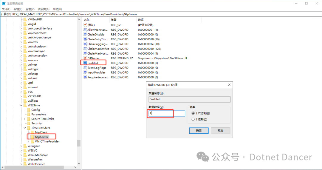Expand the vmicguestinterface tree node

tap(21, 28)
